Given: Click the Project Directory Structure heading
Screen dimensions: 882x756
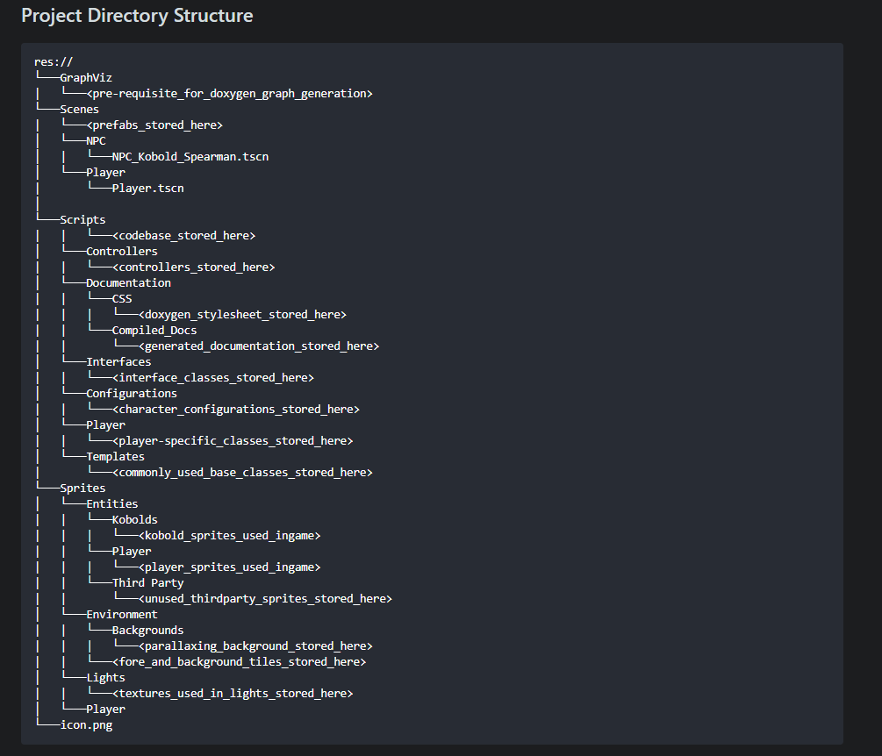Looking at the screenshot, I should tap(137, 16).
